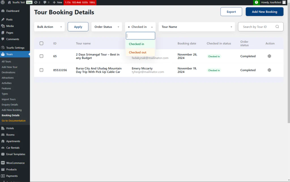The width and height of the screenshot is (290, 182).
Task: Click the Media icon in sidebar
Action: (3, 26)
